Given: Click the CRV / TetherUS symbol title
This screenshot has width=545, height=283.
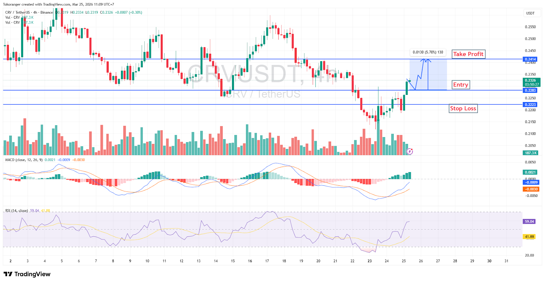Looking at the screenshot, I should (x=18, y=12).
